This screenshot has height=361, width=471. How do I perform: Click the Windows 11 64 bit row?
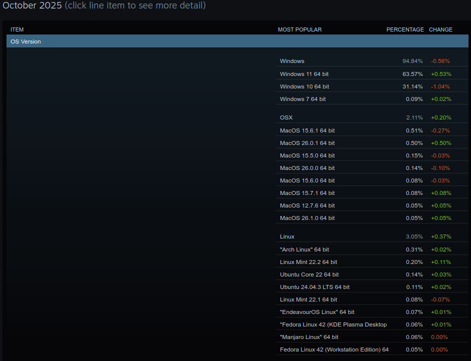pos(372,74)
